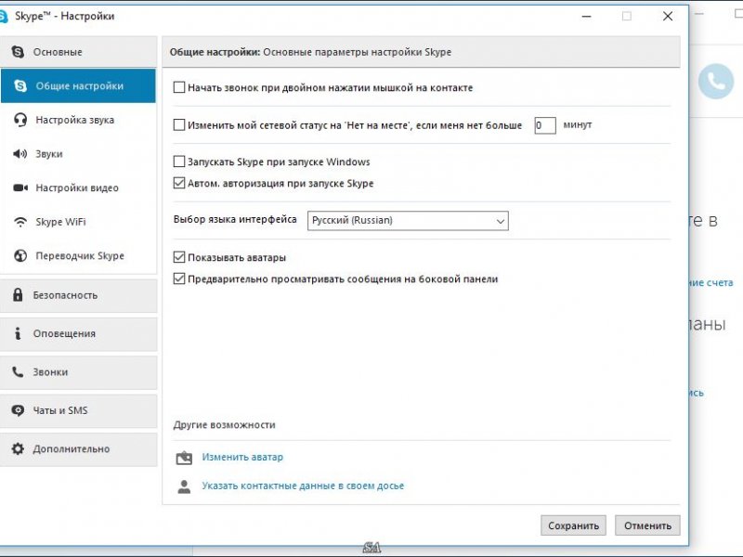Expand the Безопасность section
The image size is (743, 557).
coord(78,295)
